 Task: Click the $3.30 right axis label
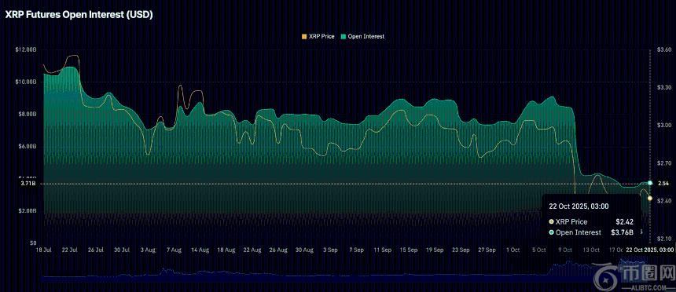coord(664,87)
